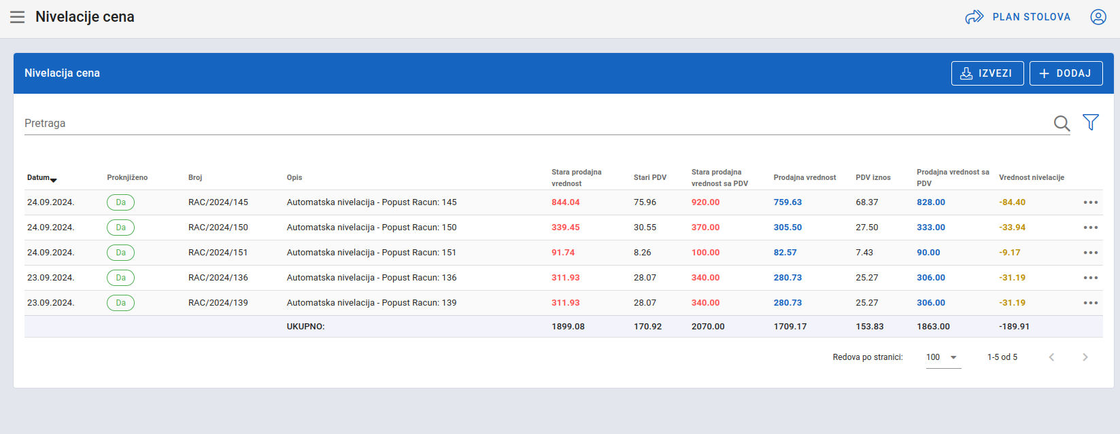
Task: Export the list with Izvezi
Action: pos(987,73)
